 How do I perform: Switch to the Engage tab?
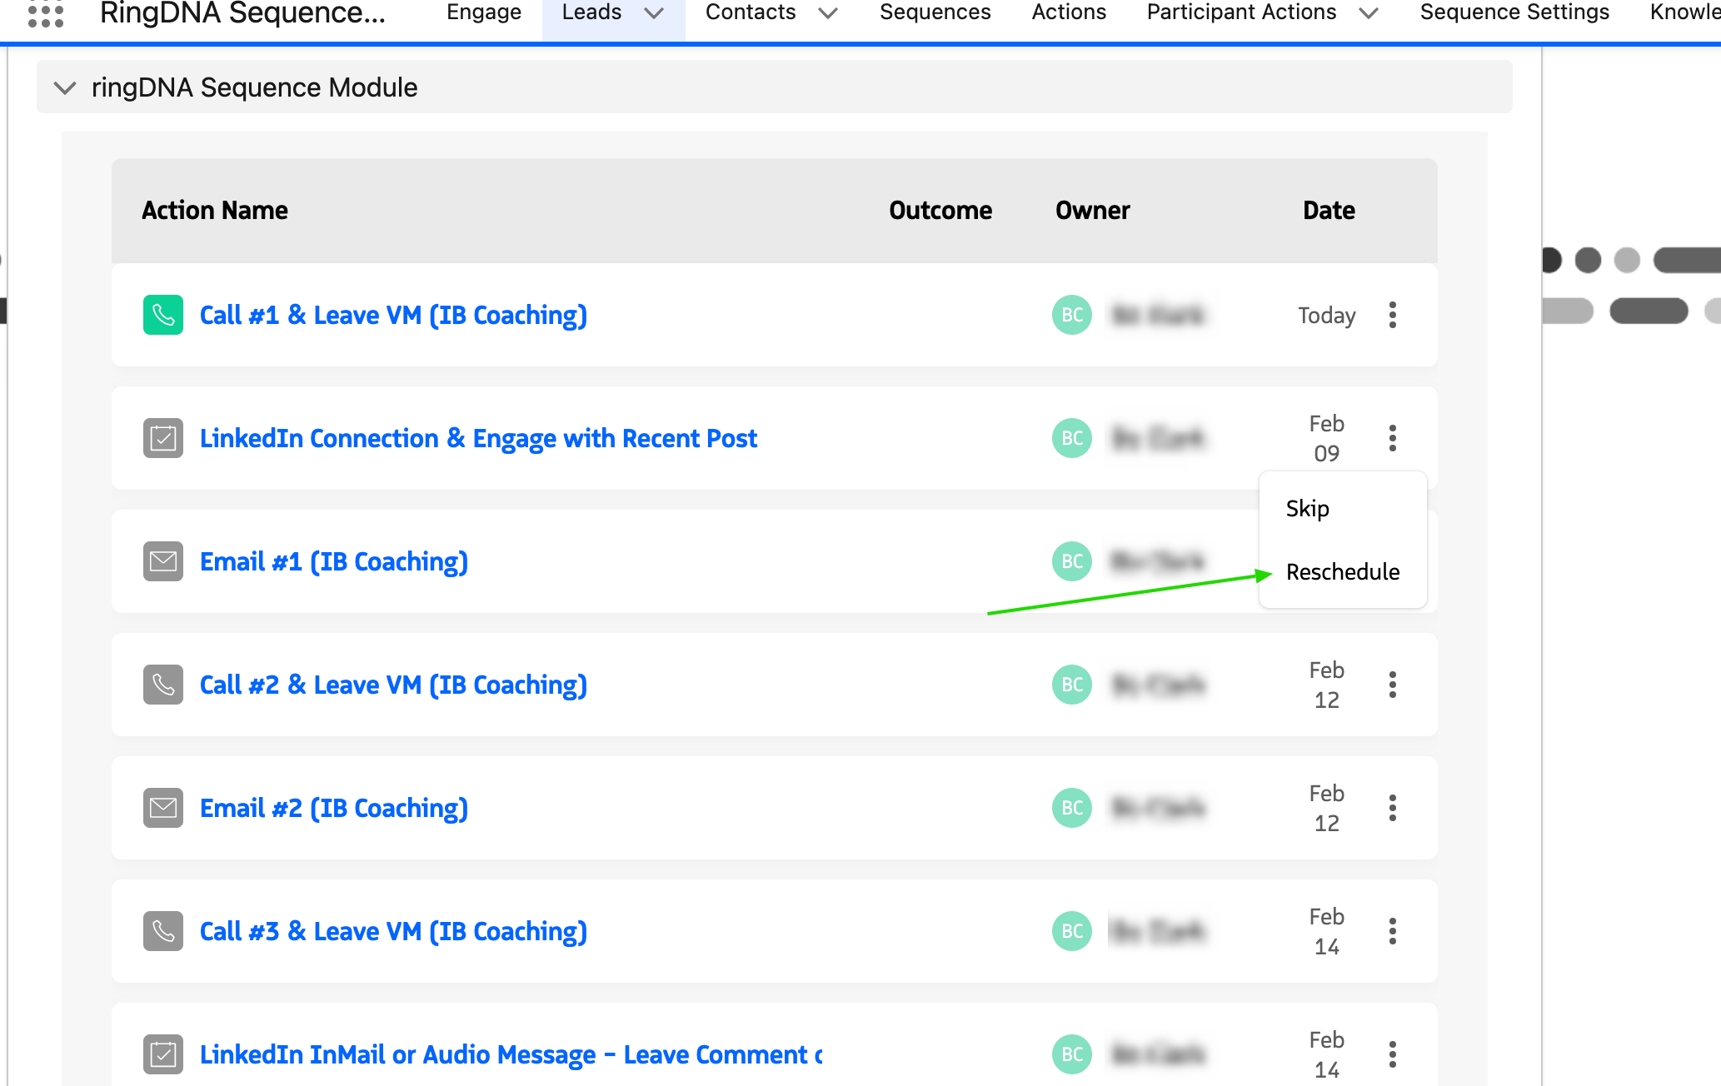(484, 12)
